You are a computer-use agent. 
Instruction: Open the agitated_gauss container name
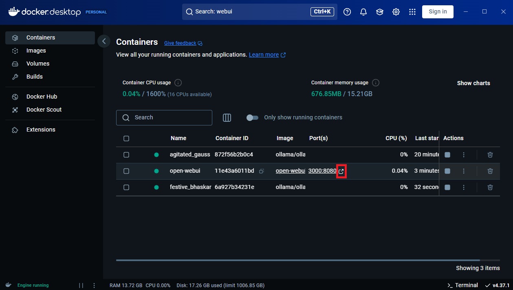pyautogui.click(x=190, y=155)
